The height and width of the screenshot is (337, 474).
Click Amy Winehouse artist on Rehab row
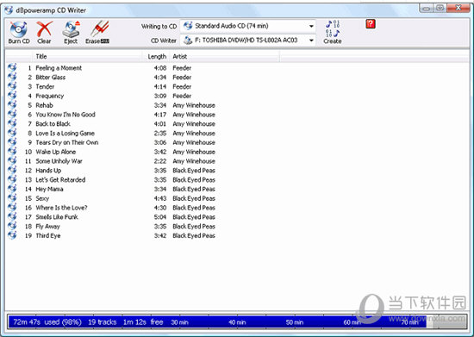pyautogui.click(x=194, y=105)
